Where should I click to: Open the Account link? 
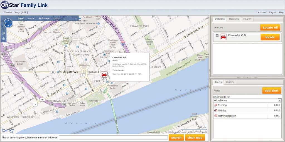tap(262, 12)
